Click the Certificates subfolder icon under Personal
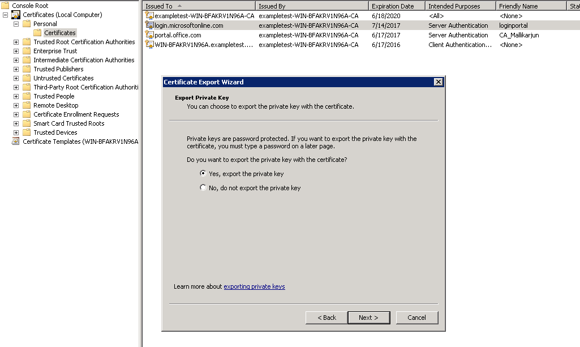 click(37, 33)
